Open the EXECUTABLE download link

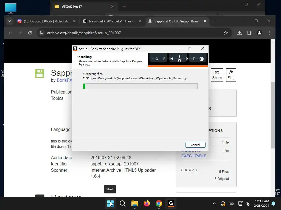tap(194, 156)
